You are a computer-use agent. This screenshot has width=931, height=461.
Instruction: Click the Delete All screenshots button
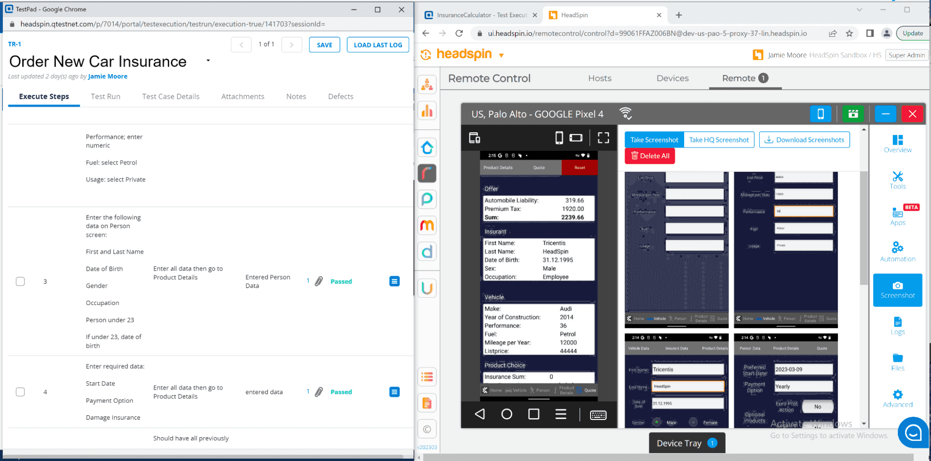[x=649, y=156]
